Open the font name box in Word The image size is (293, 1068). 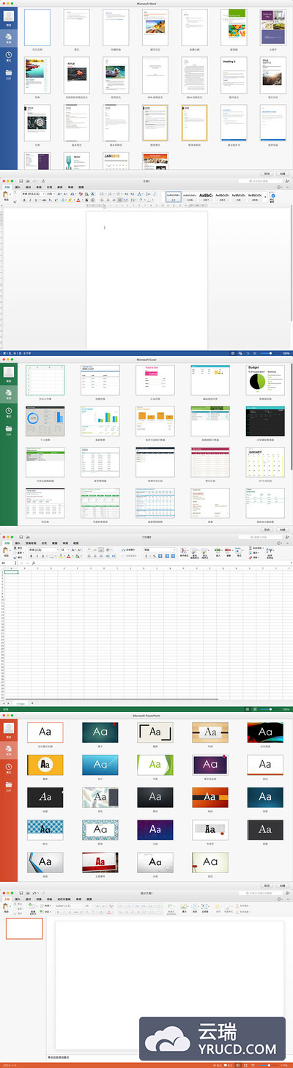point(32,193)
